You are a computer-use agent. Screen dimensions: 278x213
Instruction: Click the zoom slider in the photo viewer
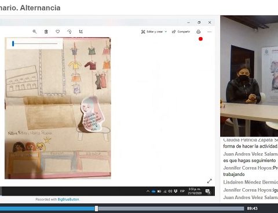click(x=35, y=44)
